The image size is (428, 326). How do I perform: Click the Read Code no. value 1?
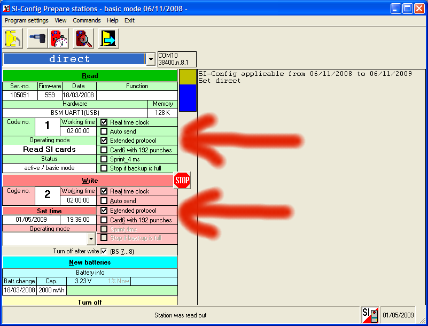point(48,127)
